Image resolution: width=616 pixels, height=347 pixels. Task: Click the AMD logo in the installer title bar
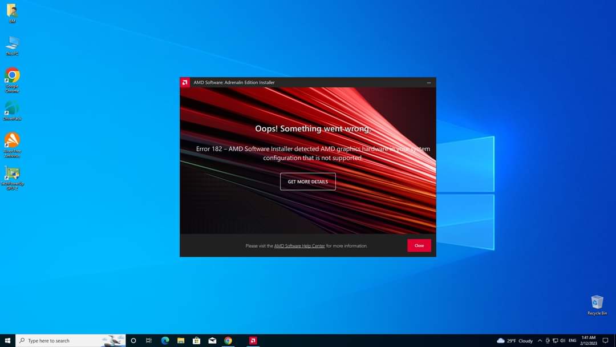[x=185, y=83]
